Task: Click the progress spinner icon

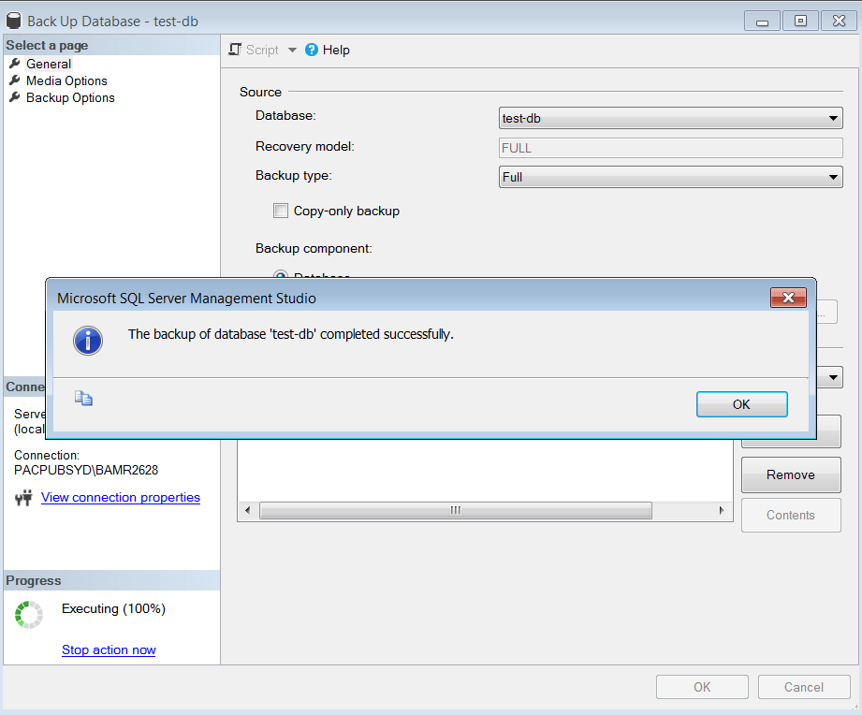Action: click(x=29, y=614)
